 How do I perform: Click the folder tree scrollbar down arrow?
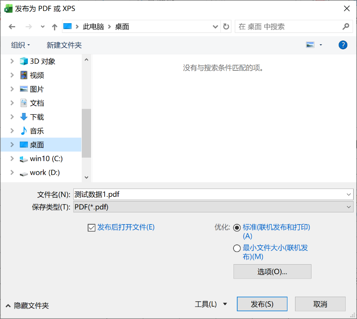pyautogui.click(x=86, y=177)
